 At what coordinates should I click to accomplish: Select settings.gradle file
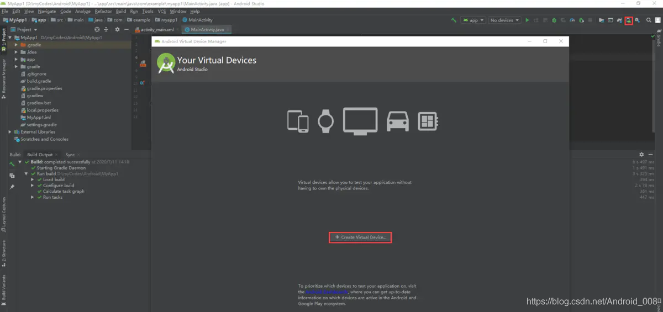point(39,125)
